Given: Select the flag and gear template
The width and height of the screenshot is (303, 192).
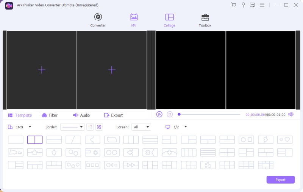Looking at the screenshot, I should pos(92,152).
